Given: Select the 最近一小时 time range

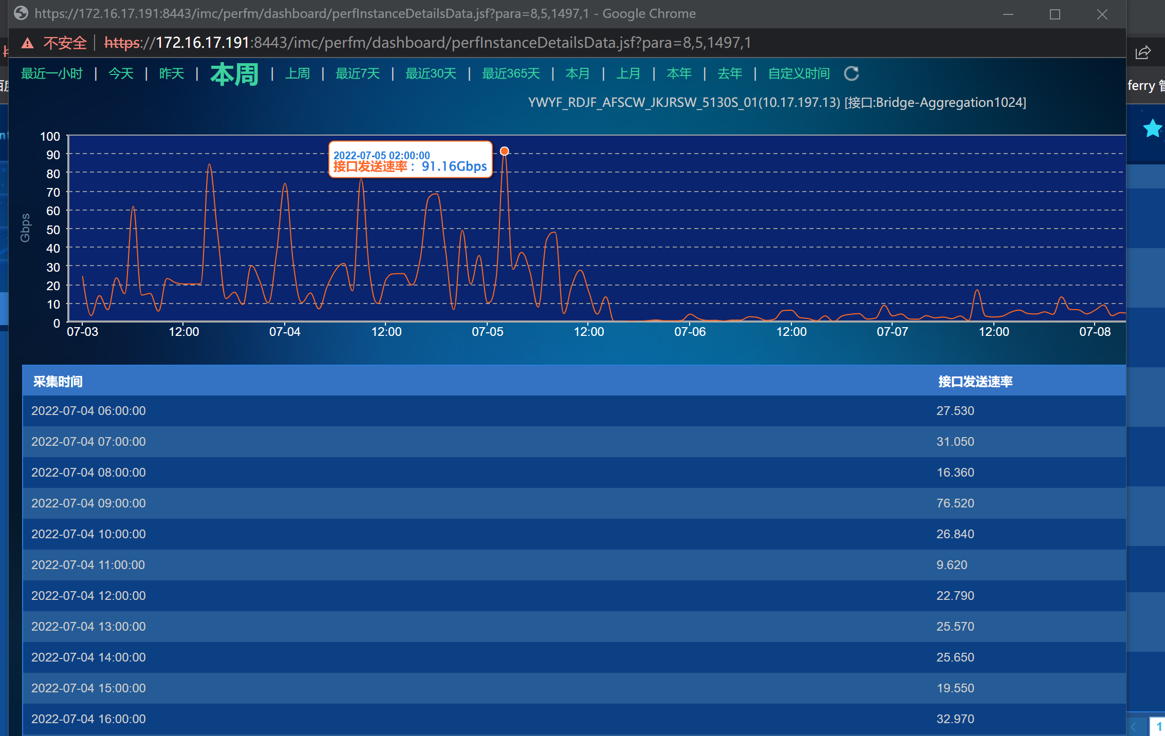Looking at the screenshot, I should pyautogui.click(x=51, y=73).
